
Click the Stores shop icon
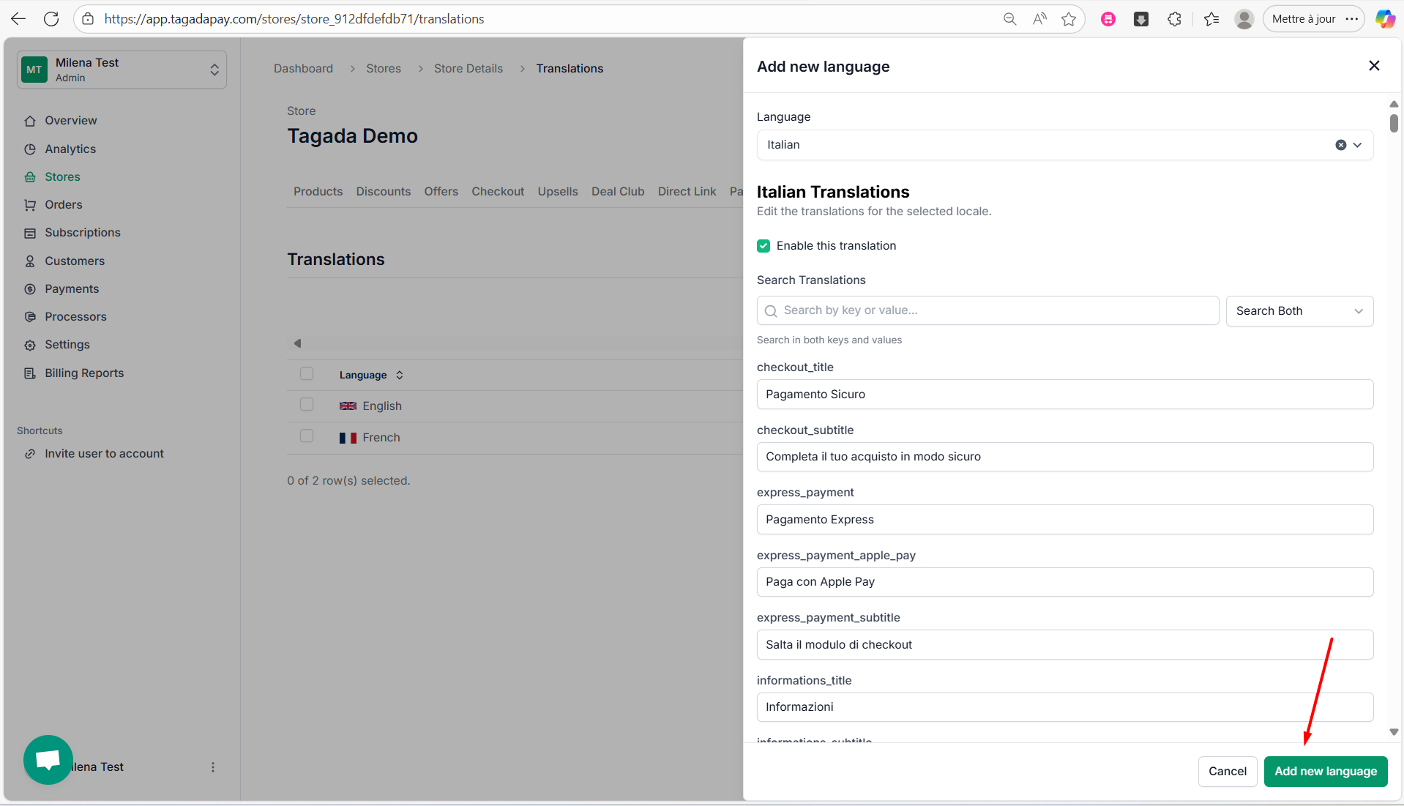[x=30, y=177]
